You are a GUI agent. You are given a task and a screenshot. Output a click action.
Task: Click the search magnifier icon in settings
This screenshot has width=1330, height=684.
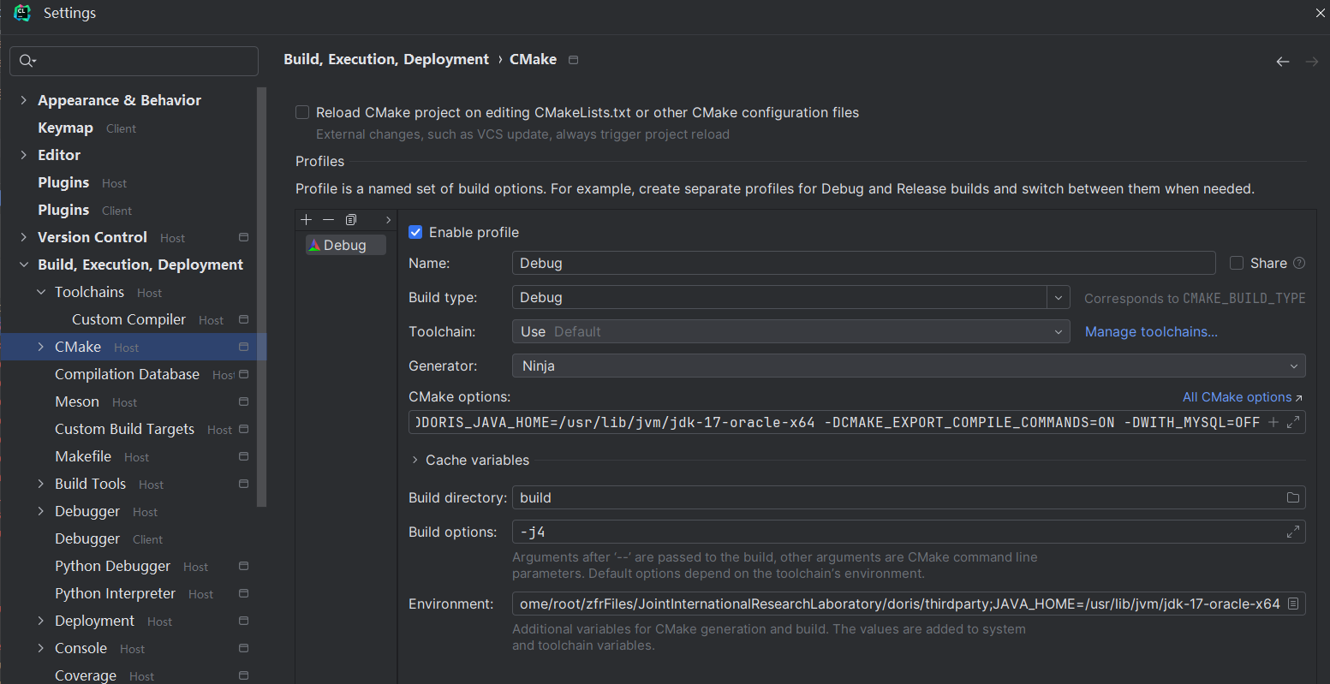[27, 61]
